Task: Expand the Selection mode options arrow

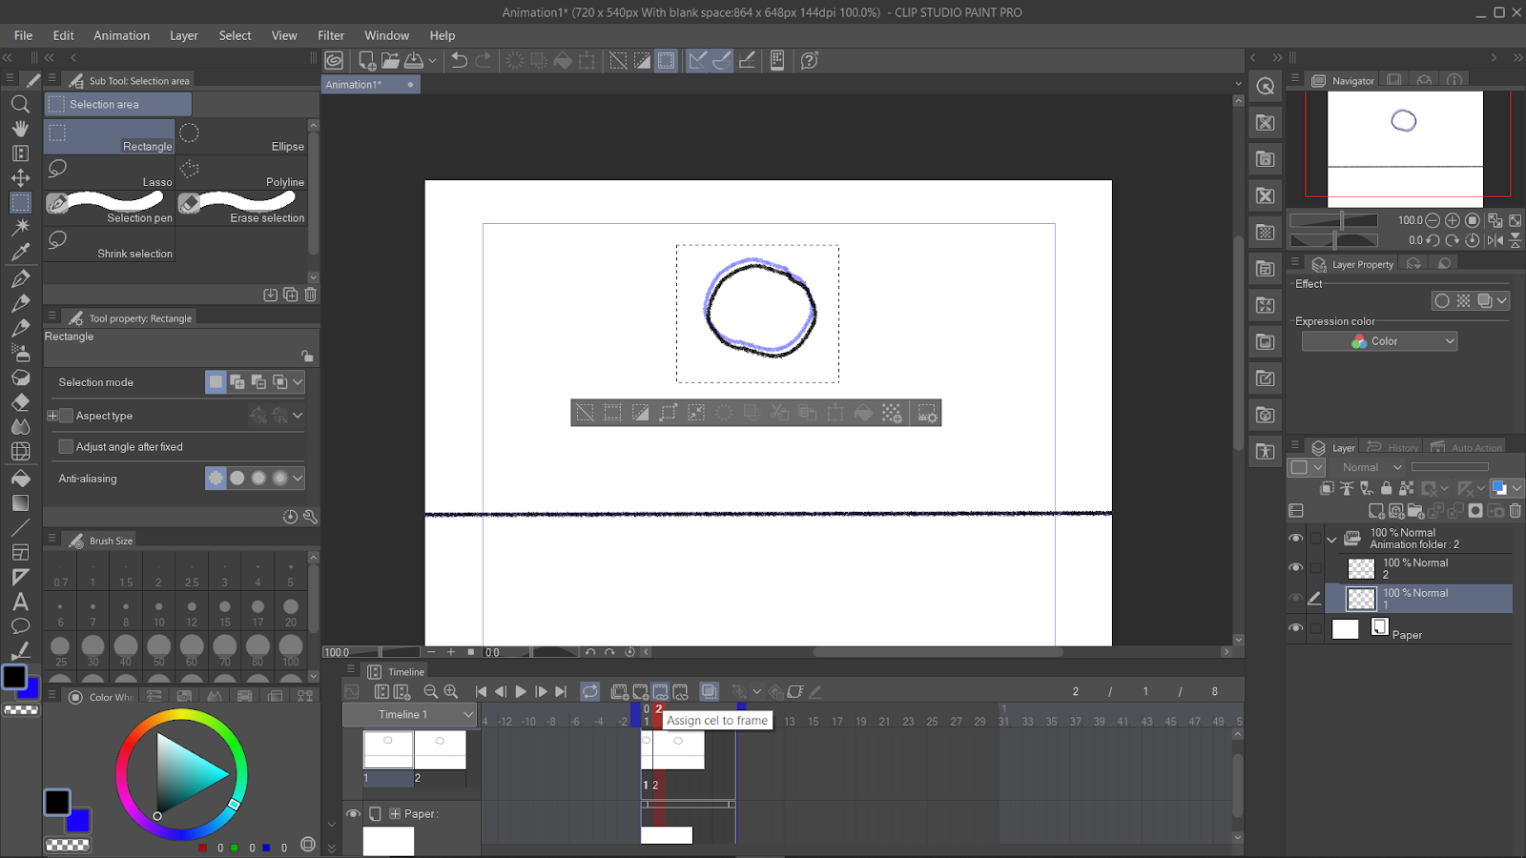Action: tap(298, 381)
